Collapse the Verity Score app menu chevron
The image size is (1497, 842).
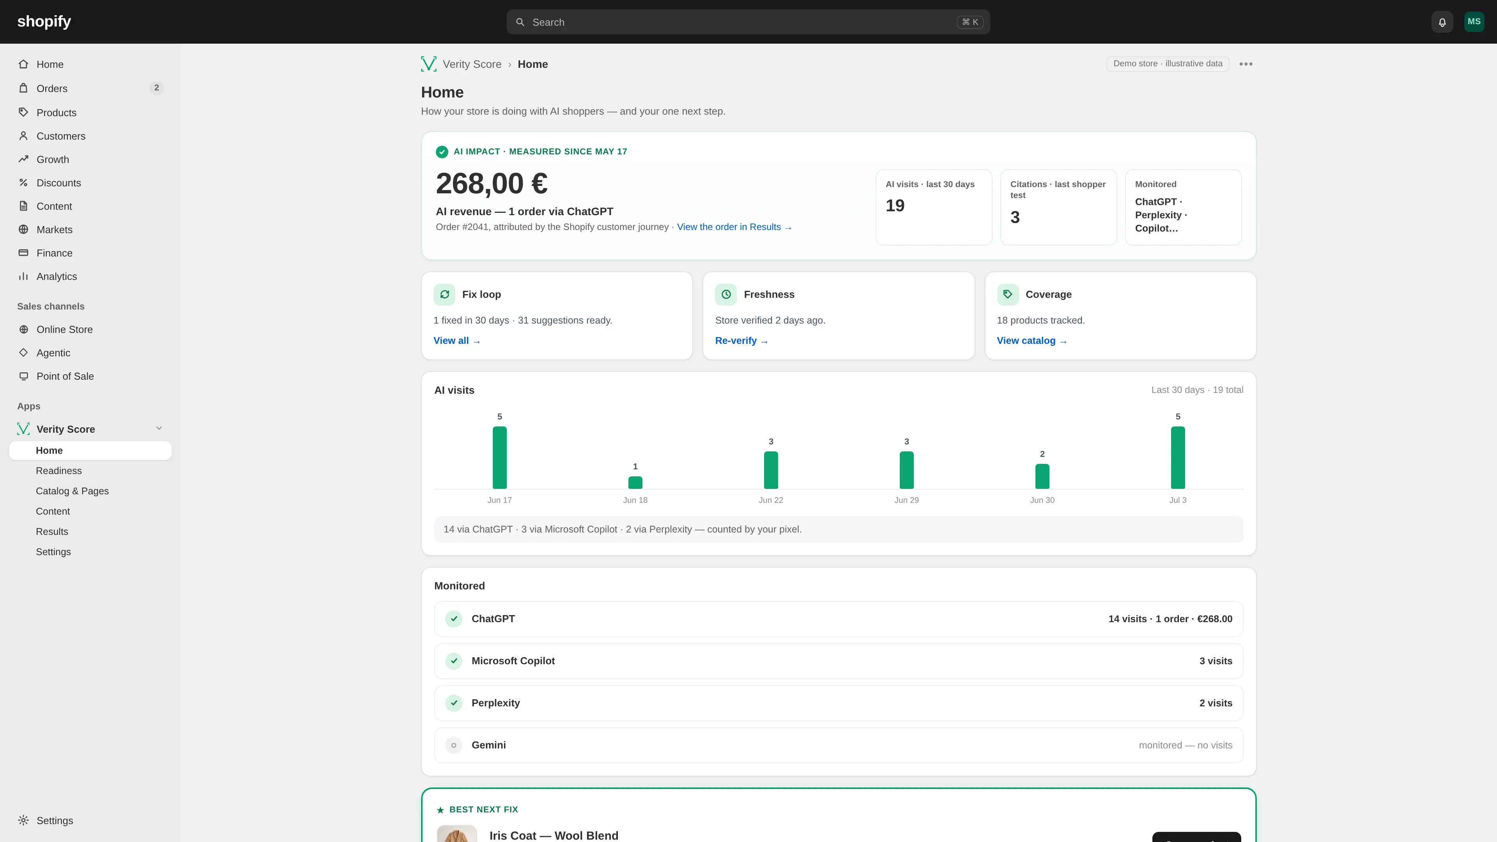[159, 428]
